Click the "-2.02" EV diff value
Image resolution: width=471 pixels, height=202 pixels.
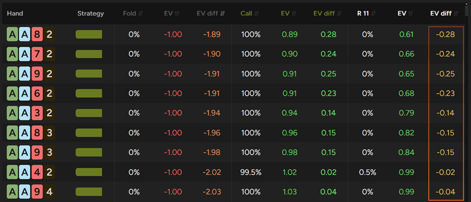(212, 173)
